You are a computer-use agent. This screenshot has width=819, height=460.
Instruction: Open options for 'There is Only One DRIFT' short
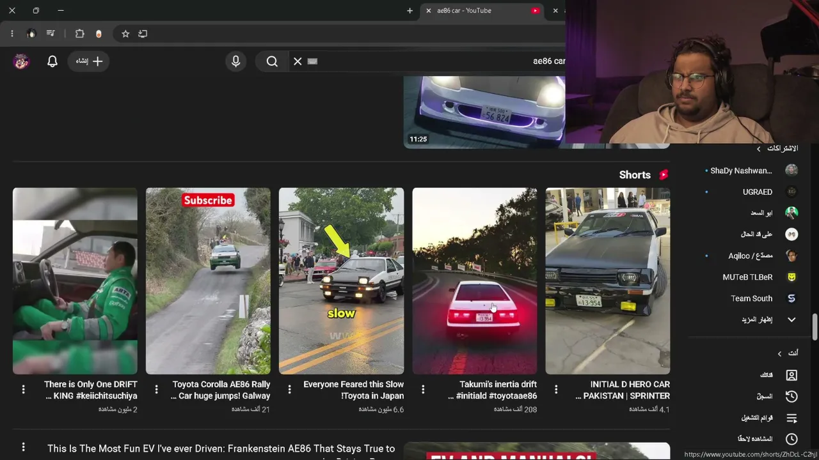(x=23, y=389)
